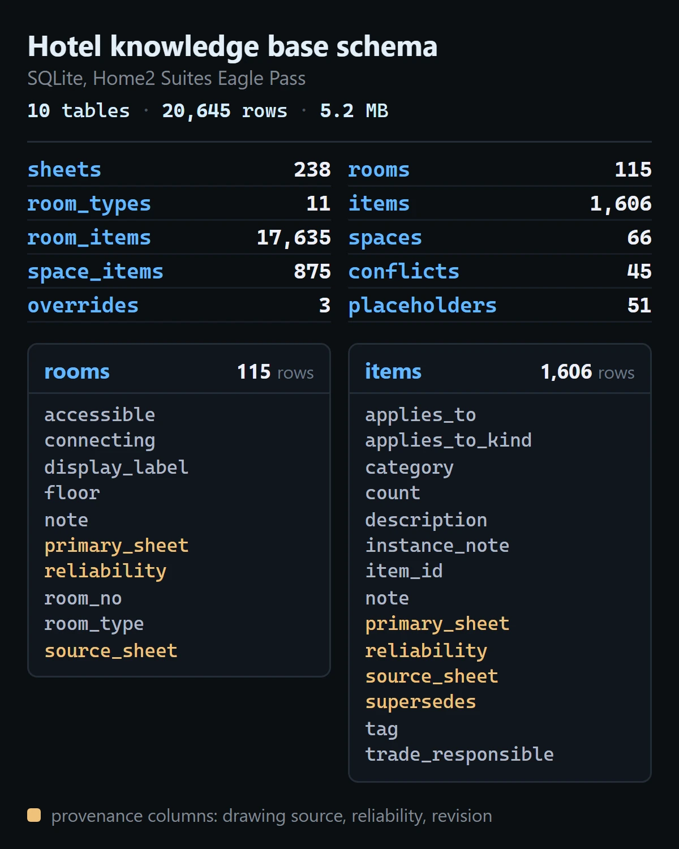Open the spaces table link
Viewport: 679px width, 849px height.
(x=385, y=238)
